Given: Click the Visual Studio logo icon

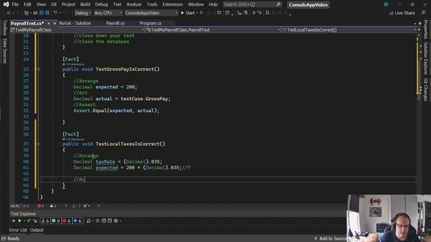Looking at the screenshot, I should tap(6, 5).
